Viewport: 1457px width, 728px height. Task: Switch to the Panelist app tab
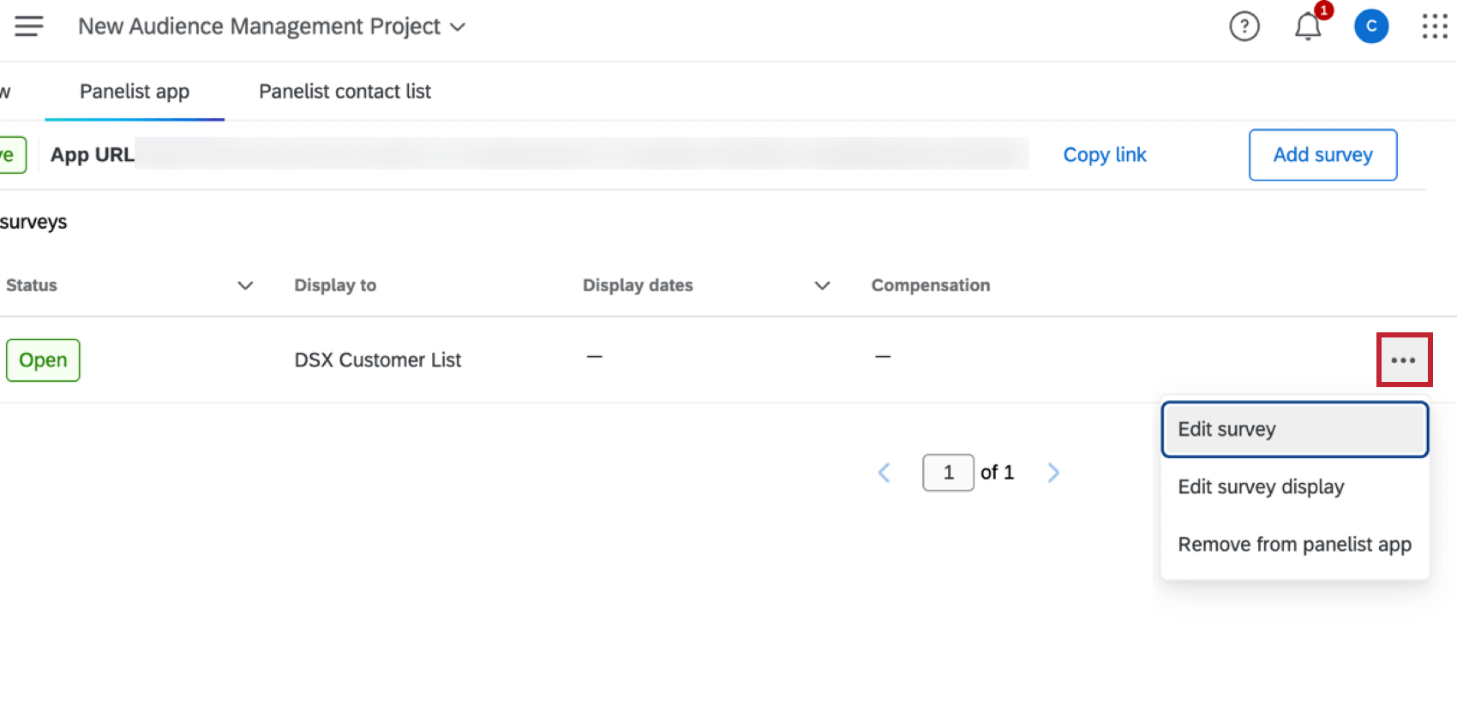135,92
